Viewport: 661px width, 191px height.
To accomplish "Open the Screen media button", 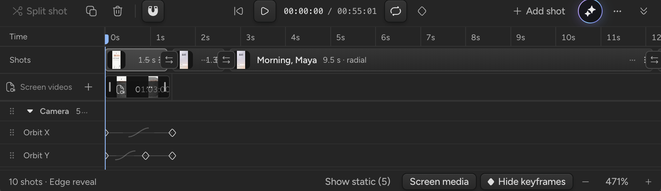I will point(439,182).
